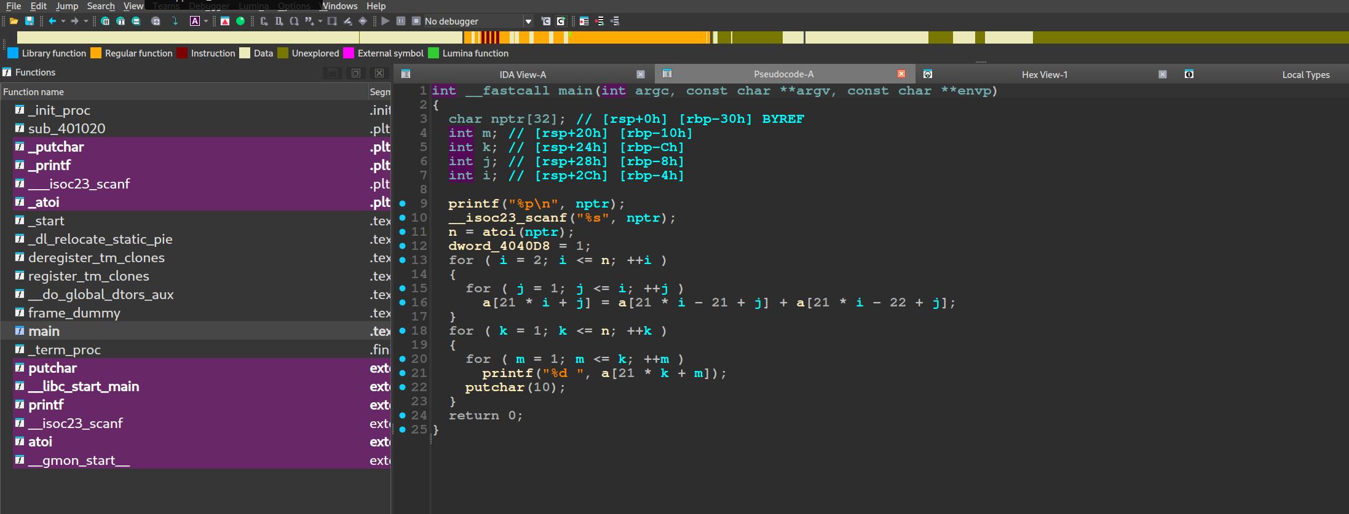Viewport: 1349px width, 514px height.
Task: Toggle breakpoint on pseudocode line 12
Action: (x=402, y=246)
